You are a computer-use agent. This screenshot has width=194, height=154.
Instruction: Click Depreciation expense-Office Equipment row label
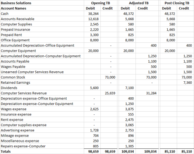pos(34,98)
